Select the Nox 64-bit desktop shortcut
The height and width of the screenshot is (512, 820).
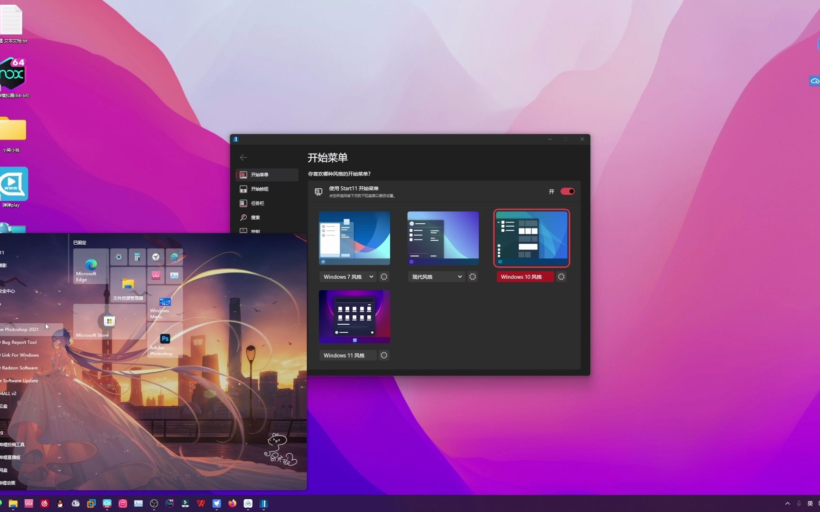pyautogui.click(x=13, y=78)
